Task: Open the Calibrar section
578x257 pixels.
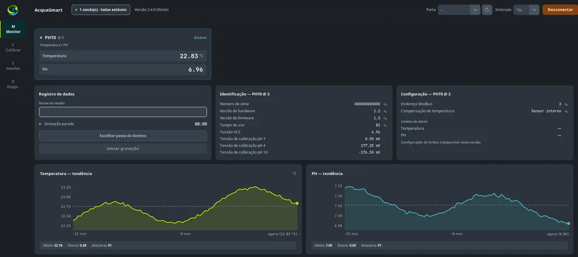Action: tap(13, 48)
